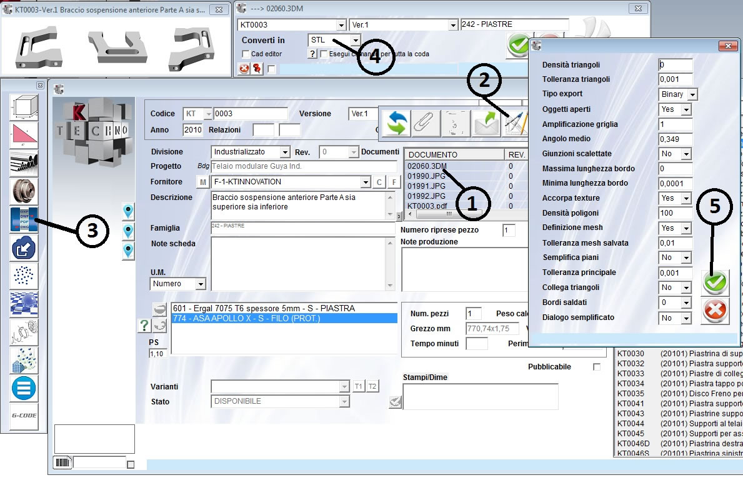Open the 3D box dimensions tool

point(24,107)
